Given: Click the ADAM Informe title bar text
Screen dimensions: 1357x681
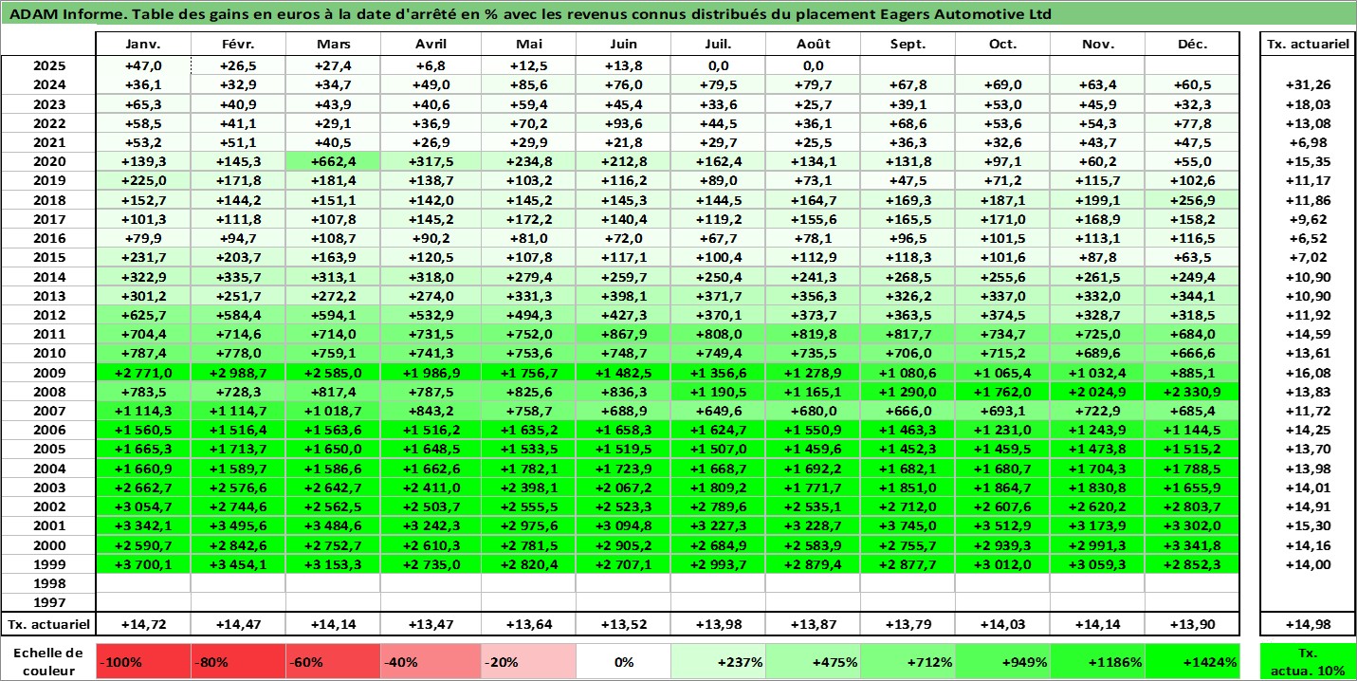Looking at the screenshot, I should tap(529, 15).
